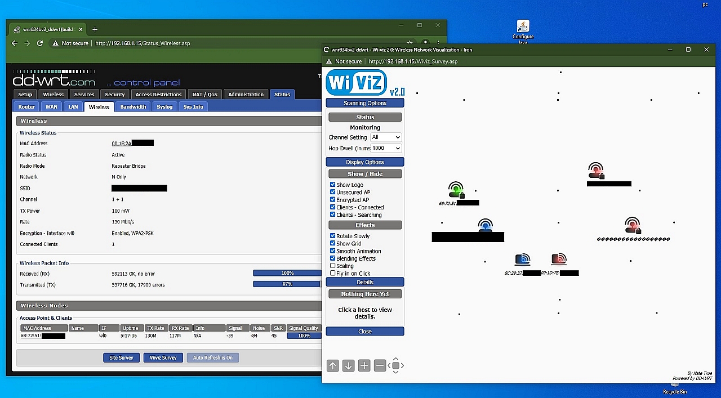Toggle Unsecured AP checkbox
The width and height of the screenshot is (721, 398).
[332, 192]
